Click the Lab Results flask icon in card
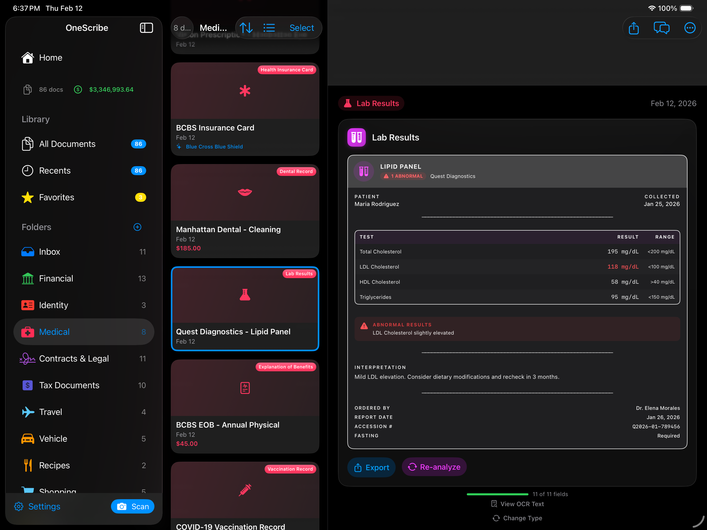Screen dimensions: 707x530 pyautogui.click(x=245, y=295)
